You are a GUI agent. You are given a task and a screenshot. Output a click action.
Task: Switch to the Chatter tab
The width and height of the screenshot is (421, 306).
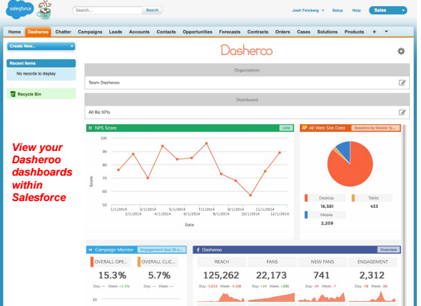click(x=63, y=32)
